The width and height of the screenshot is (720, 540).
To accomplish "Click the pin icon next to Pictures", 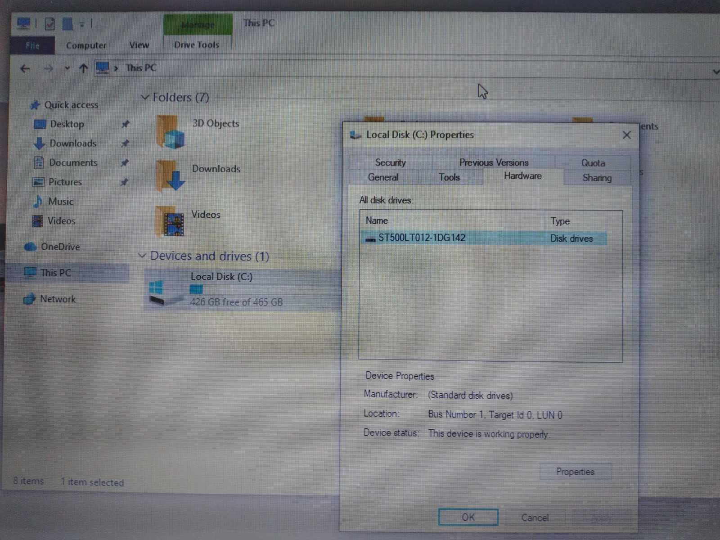I will pyautogui.click(x=124, y=182).
